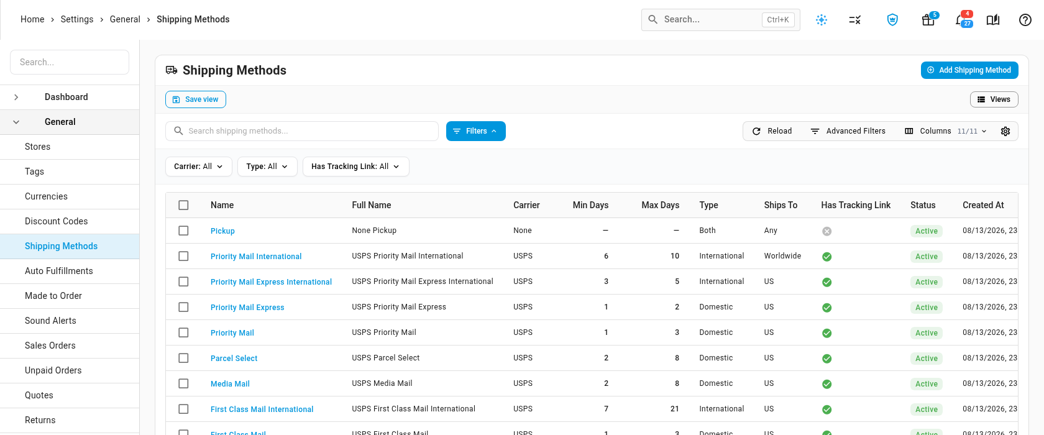The image size is (1044, 435).
Task: Tick the Priority Mail Express row checkbox
Action: (x=183, y=307)
